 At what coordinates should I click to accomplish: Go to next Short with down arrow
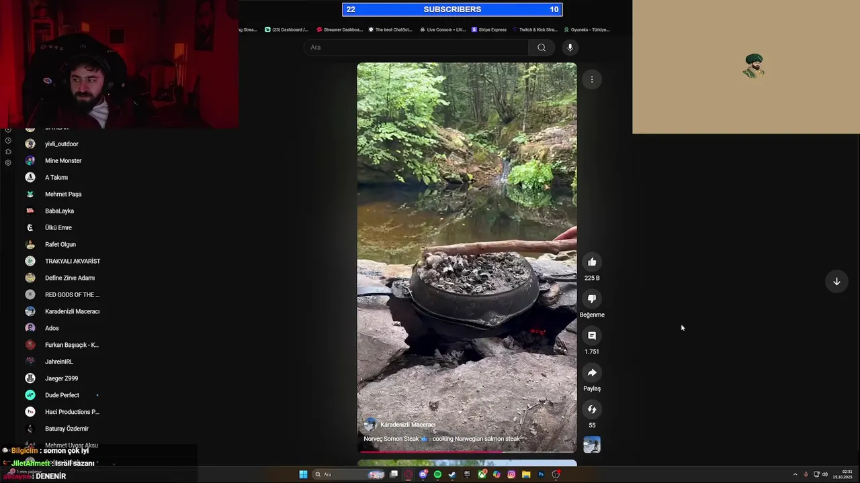(836, 282)
